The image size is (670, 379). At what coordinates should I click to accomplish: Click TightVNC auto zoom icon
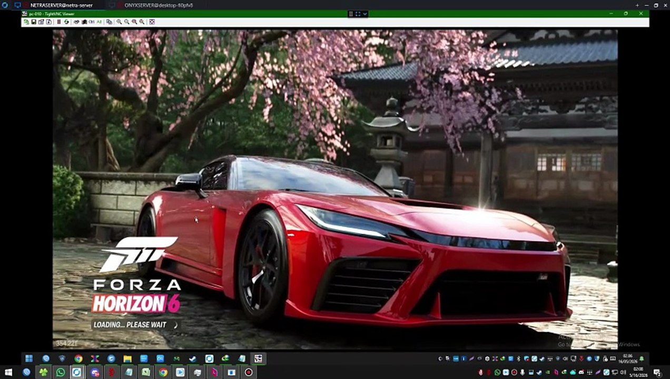(142, 22)
